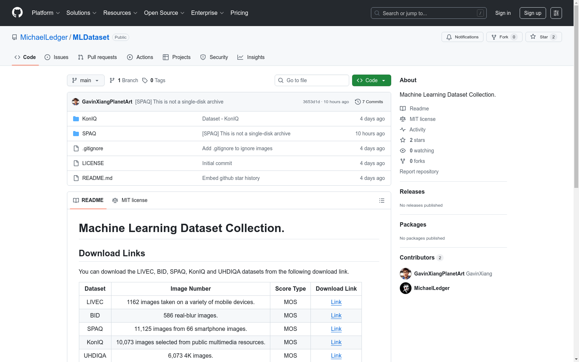
Task: Select the README tab
Action: pos(88,200)
